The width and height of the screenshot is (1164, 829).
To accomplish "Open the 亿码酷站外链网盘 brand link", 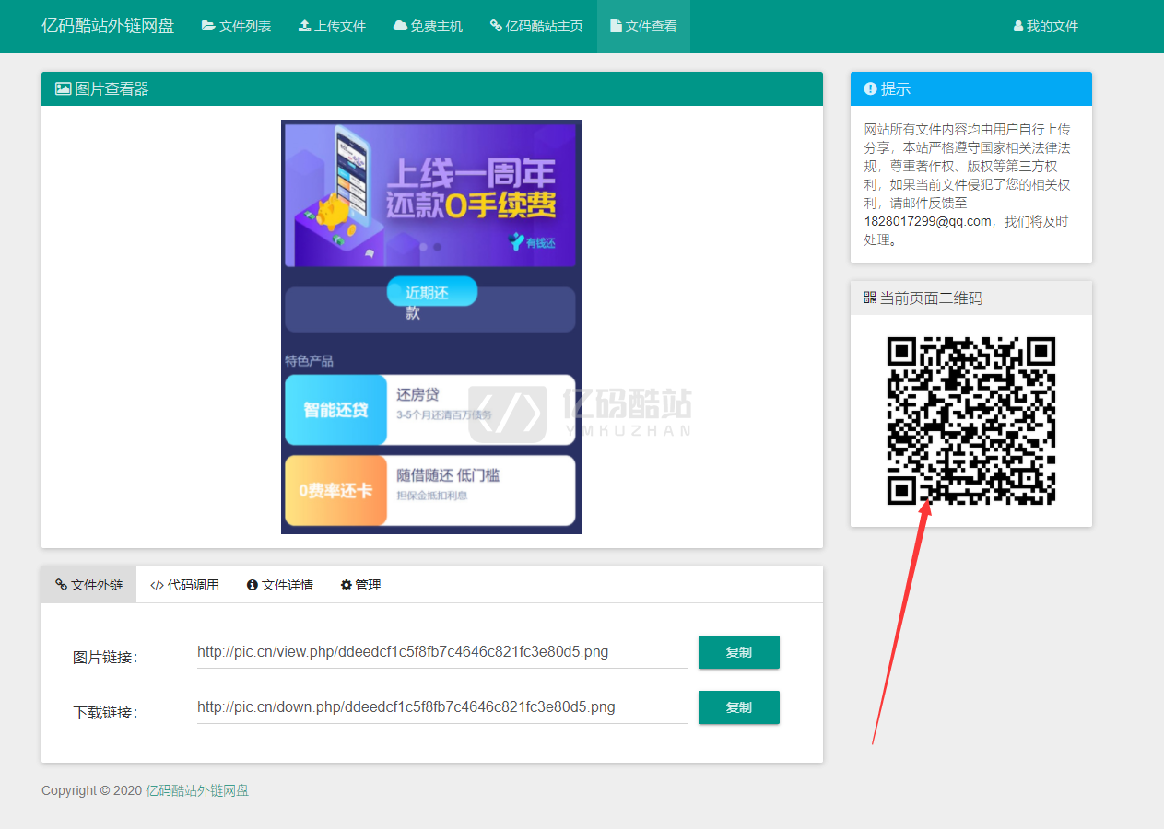I will (x=108, y=26).
